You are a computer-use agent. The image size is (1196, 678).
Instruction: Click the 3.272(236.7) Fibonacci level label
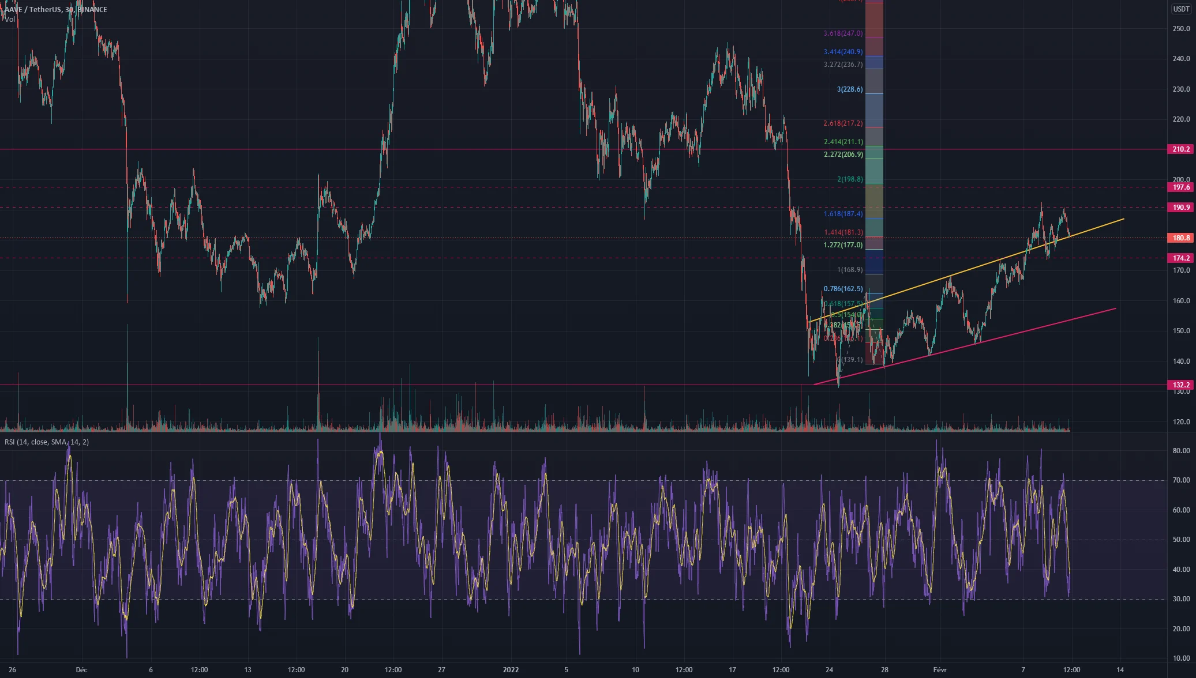click(843, 65)
